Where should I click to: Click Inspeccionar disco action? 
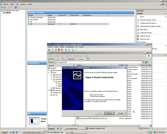tap(146, 33)
